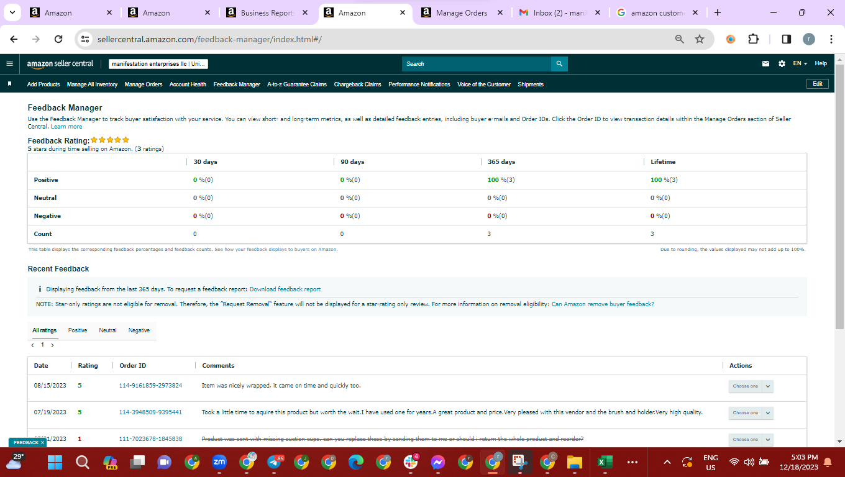Open the Chrome side panel icon

786,39
